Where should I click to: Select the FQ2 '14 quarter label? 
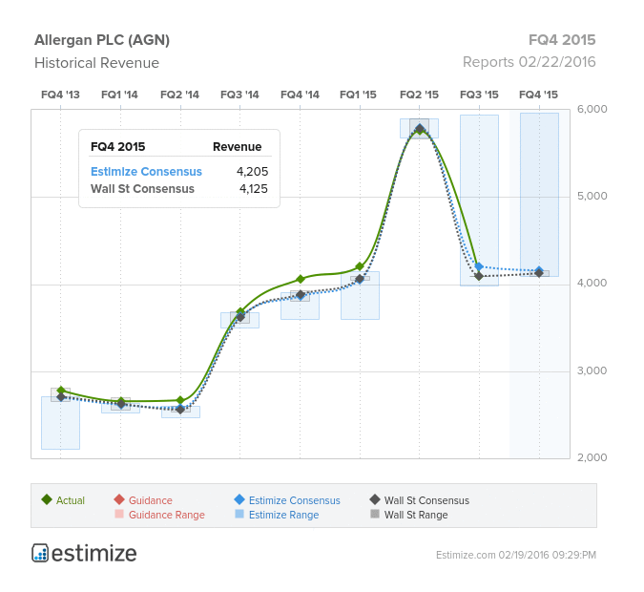tap(179, 95)
